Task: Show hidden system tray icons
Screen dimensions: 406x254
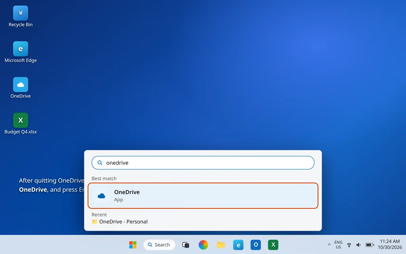Action: 329,244
